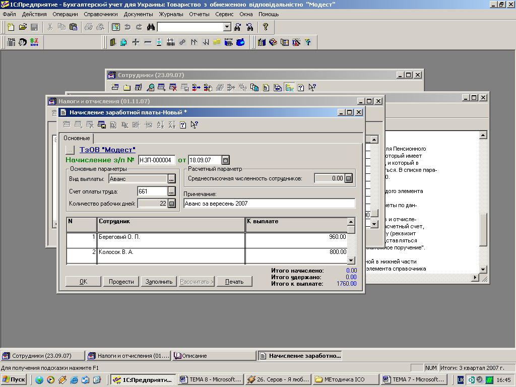Open the Документы menu
The image size is (516, 387).
[138, 14]
